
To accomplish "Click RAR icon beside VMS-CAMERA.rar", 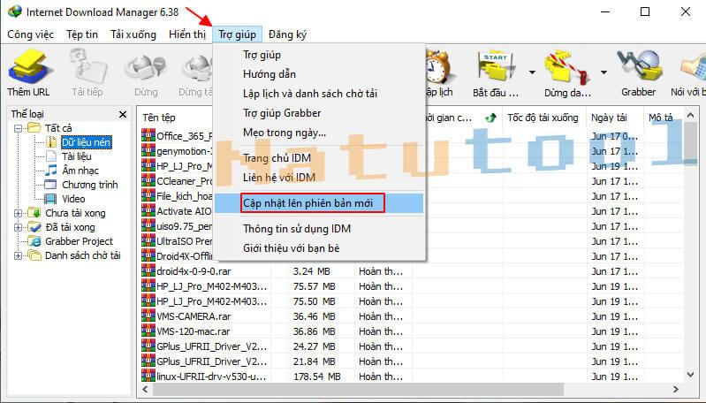I will point(148,316).
